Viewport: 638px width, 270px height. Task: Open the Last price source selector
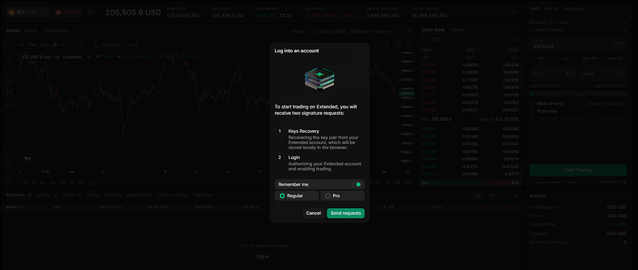134,45
